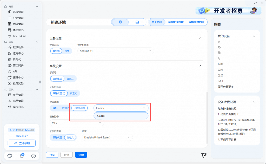This screenshot has width=266, height=164.
Task: Switch to 表格批量创建 tab
Action: click(x=196, y=22)
